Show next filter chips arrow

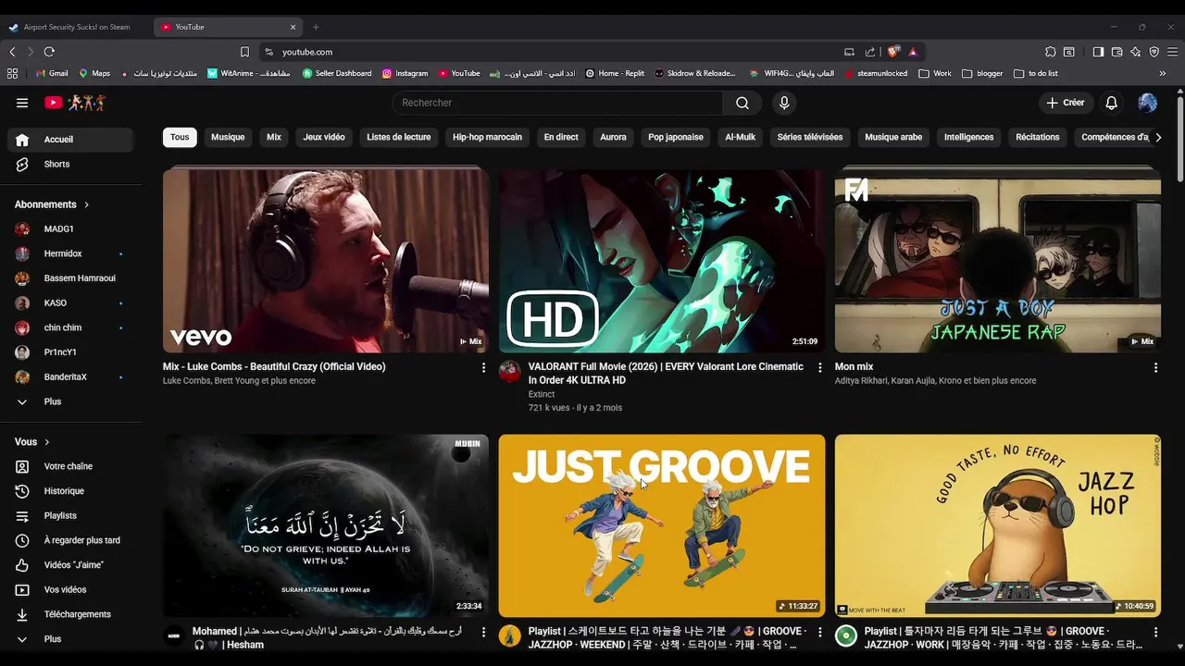(x=1157, y=137)
